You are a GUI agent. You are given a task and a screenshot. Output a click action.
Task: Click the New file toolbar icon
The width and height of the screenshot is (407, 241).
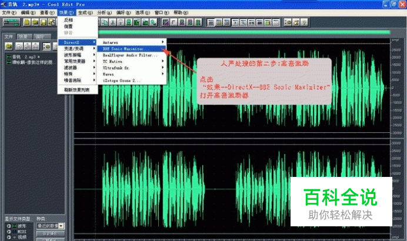click(26, 22)
